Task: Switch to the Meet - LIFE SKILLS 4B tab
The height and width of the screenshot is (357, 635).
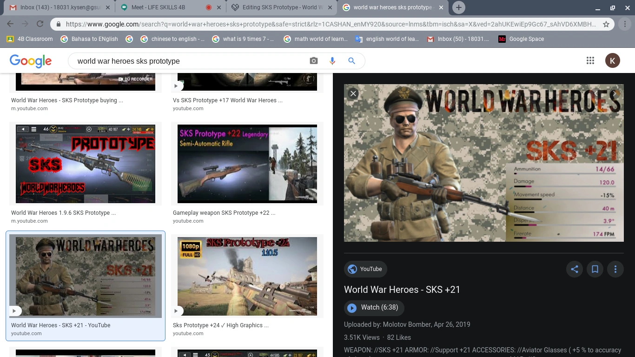Action: click(x=170, y=7)
